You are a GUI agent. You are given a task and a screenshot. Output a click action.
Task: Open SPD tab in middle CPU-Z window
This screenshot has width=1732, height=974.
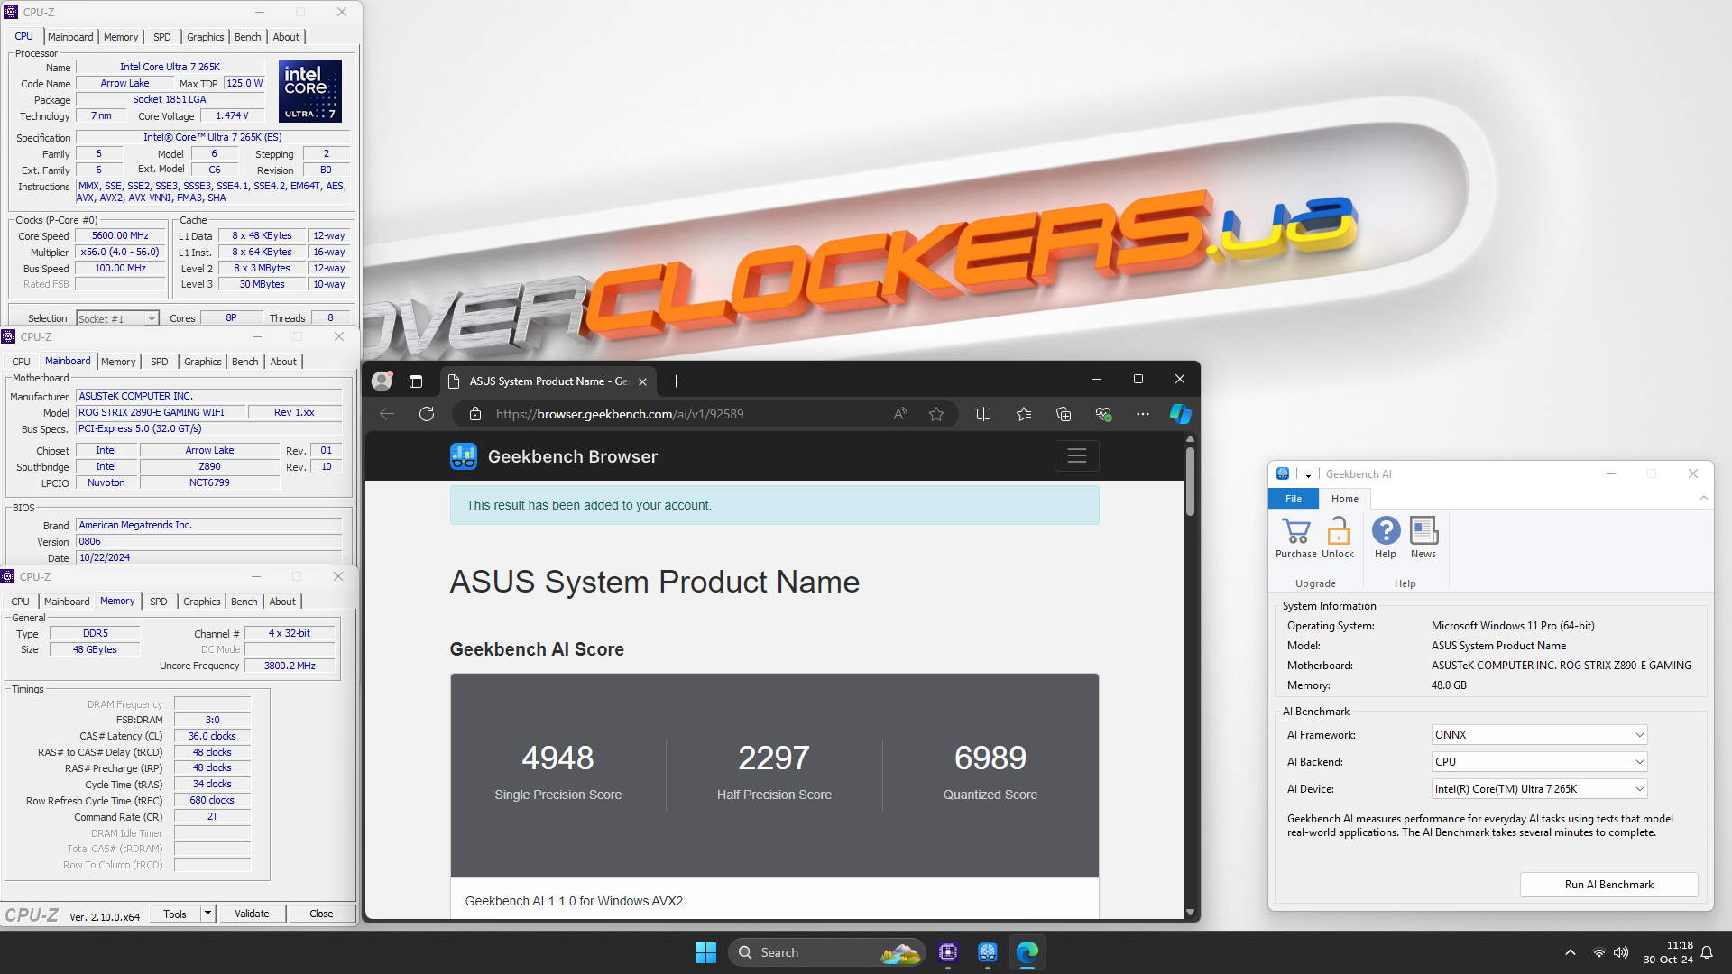(x=160, y=362)
